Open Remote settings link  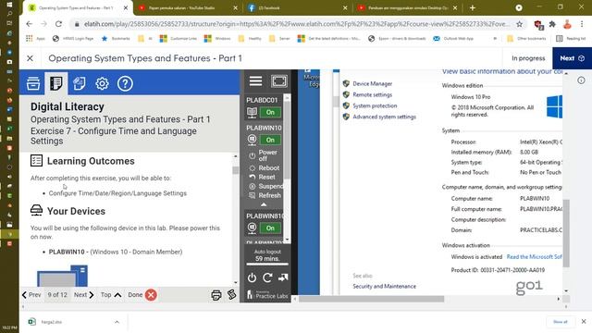pos(372,94)
